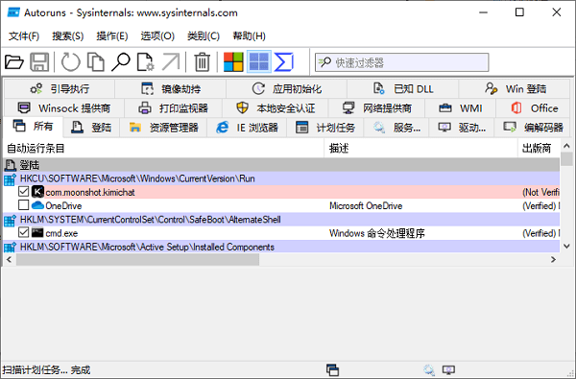Image resolution: width=576 pixels, height=379 pixels.
Task: Uncheck the cmd.exe entry checkbox
Action: (x=23, y=232)
